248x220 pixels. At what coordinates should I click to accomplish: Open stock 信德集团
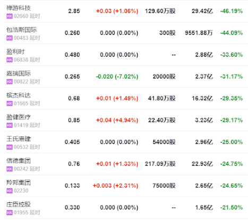click(19, 161)
